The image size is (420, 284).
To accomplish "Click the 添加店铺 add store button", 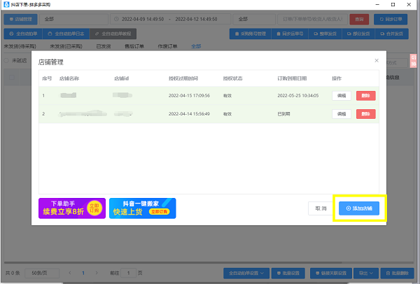I will tap(359, 208).
